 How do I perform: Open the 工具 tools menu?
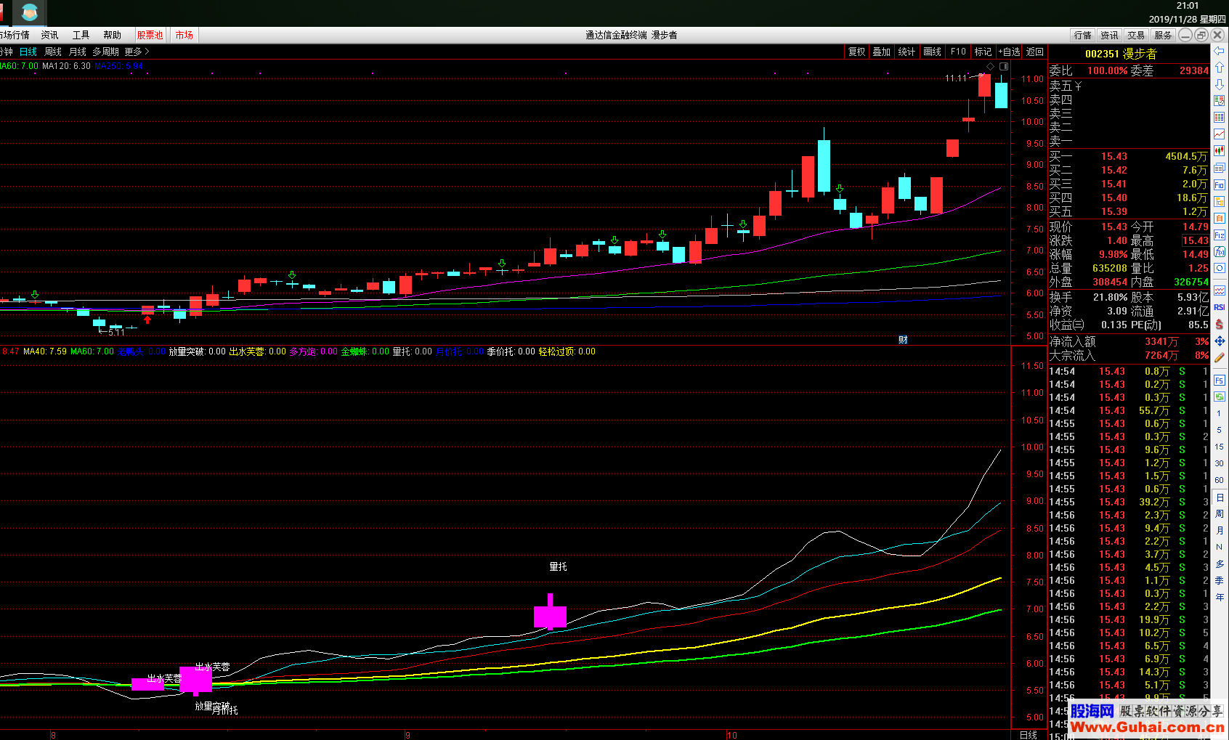tap(81, 35)
